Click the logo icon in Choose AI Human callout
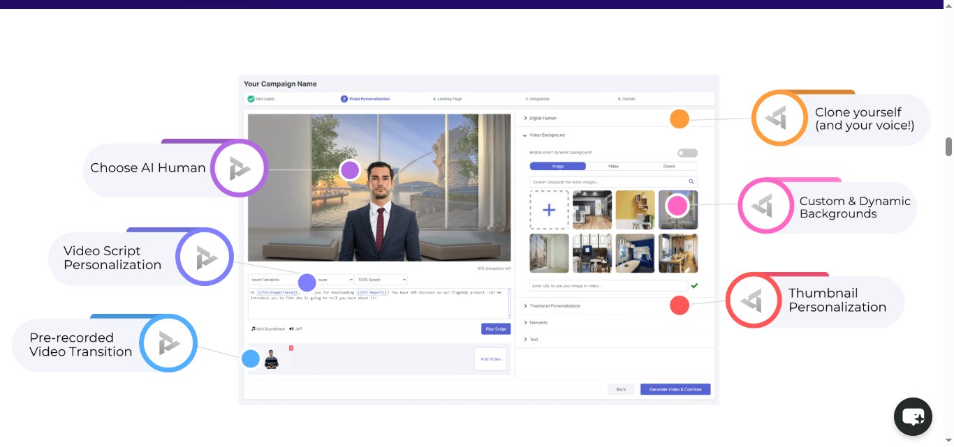Image resolution: width=954 pixels, height=447 pixels. click(x=240, y=168)
